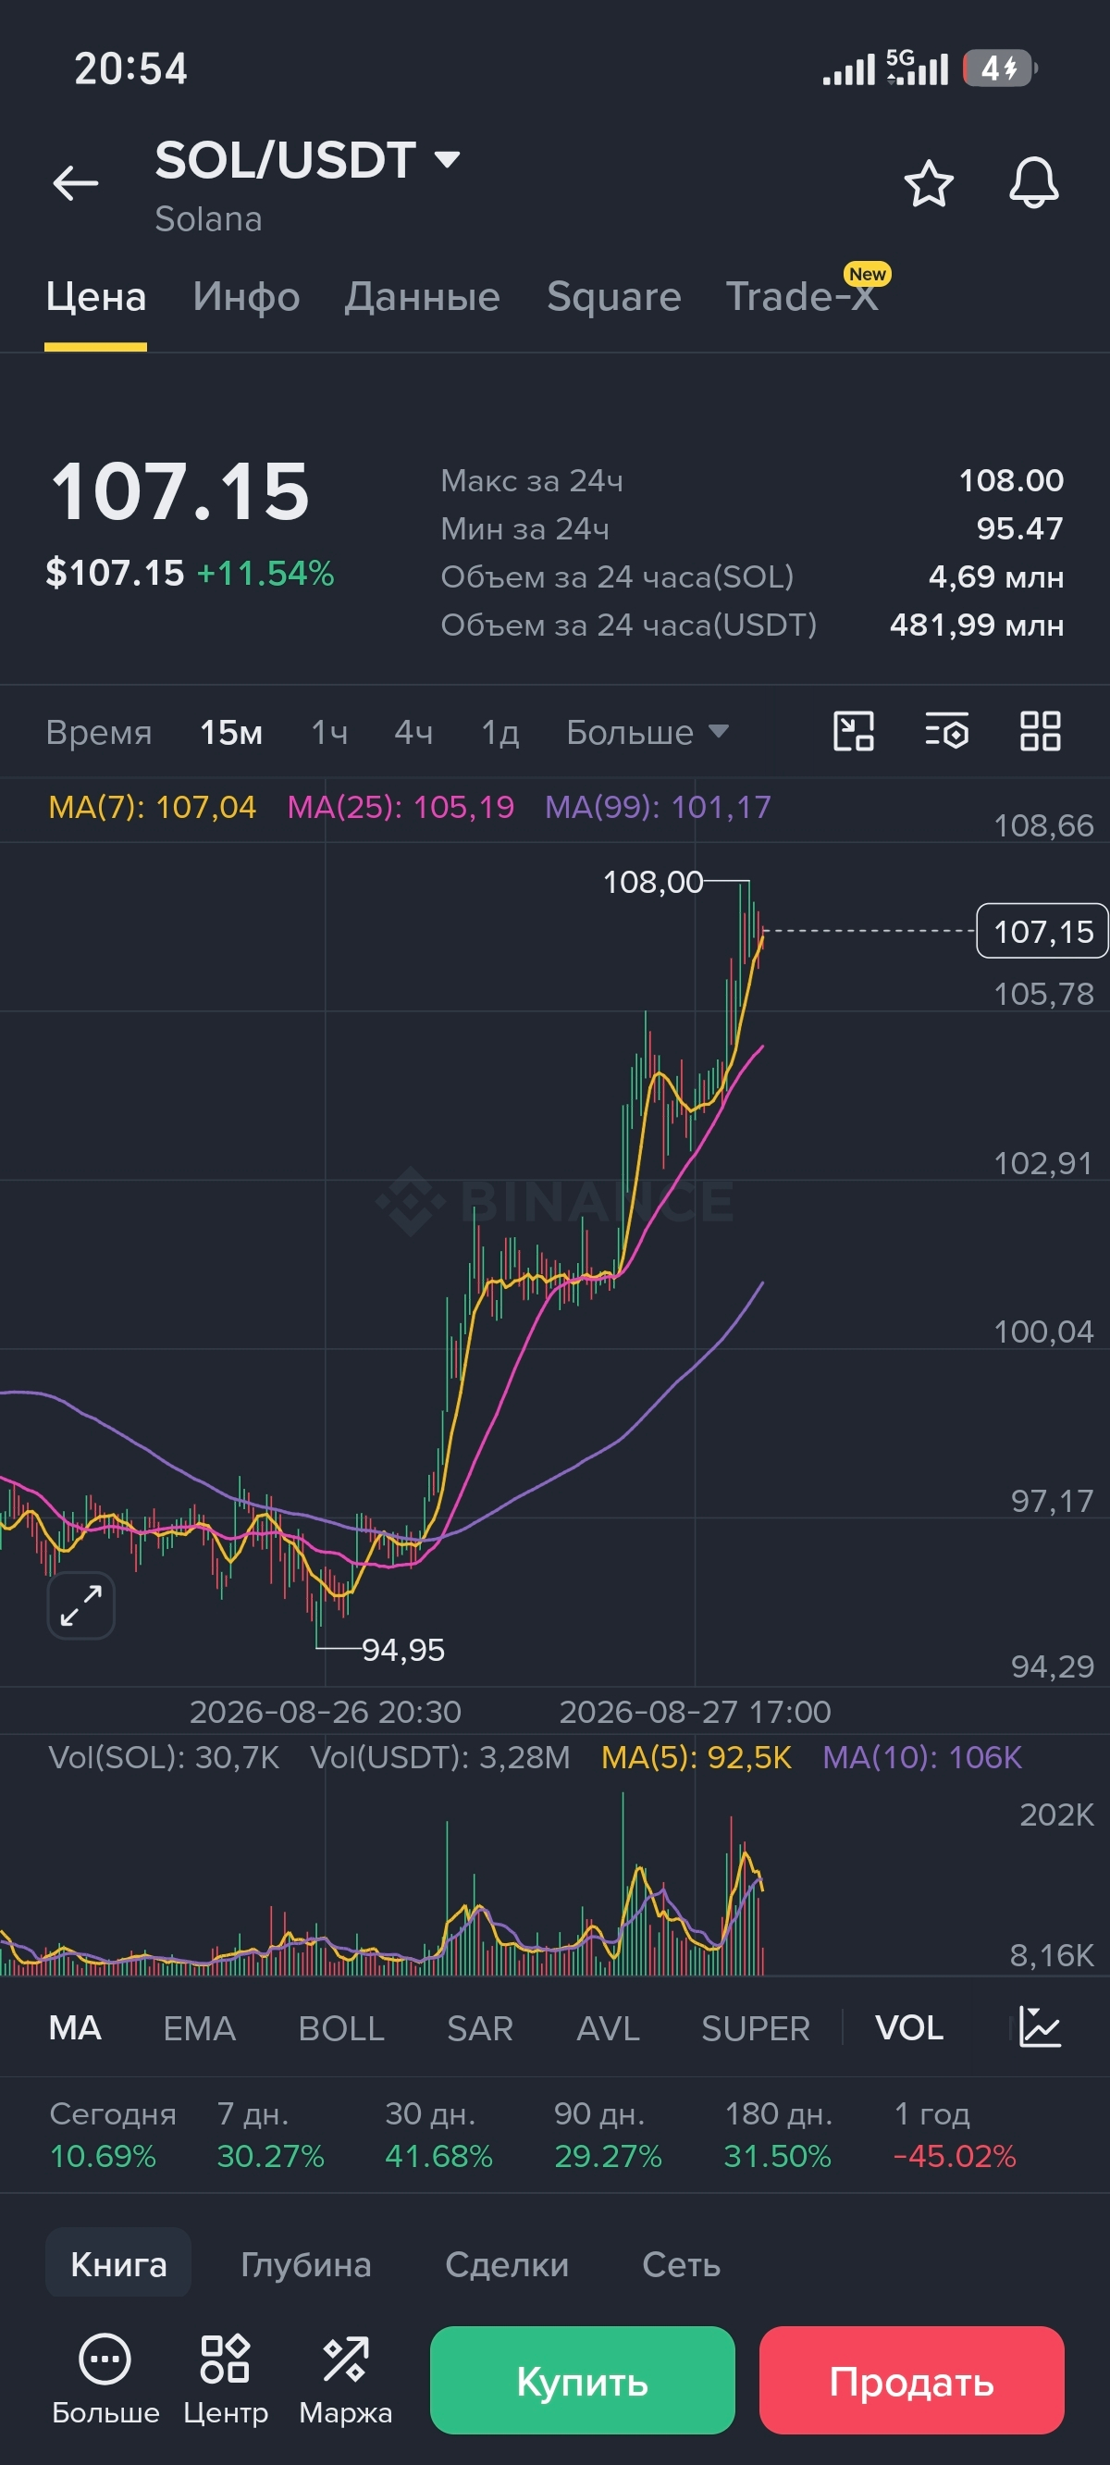Switch to the Инфо tab
Screen dimensions: 1110x2465
point(246,297)
